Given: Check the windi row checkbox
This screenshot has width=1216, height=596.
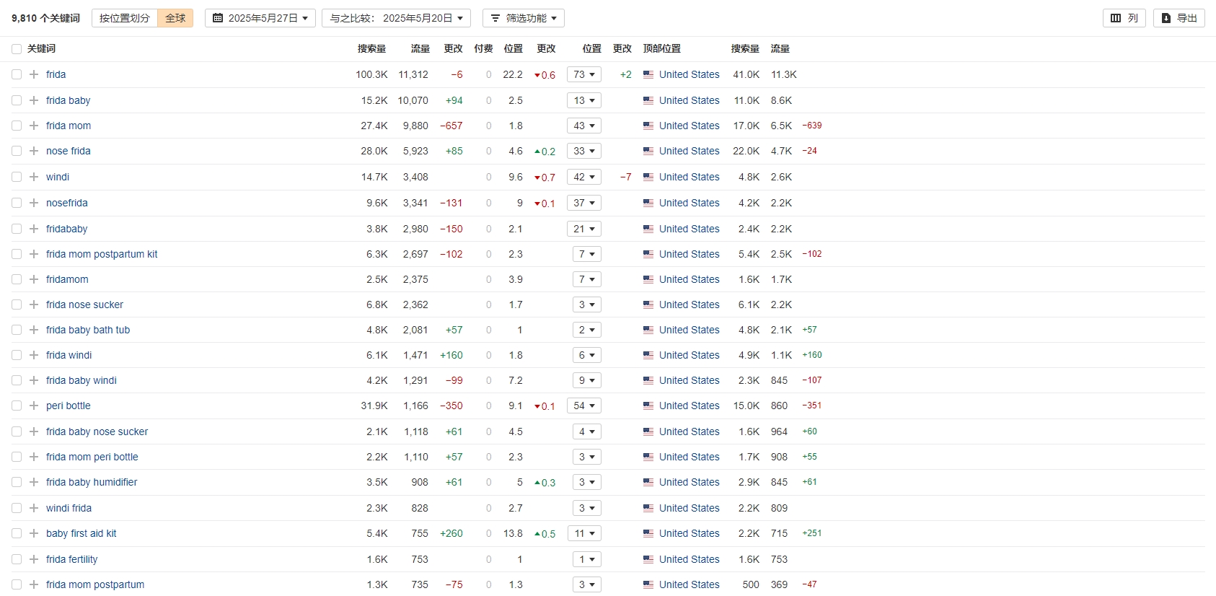Looking at the screenshot, I should pos(17,177).
